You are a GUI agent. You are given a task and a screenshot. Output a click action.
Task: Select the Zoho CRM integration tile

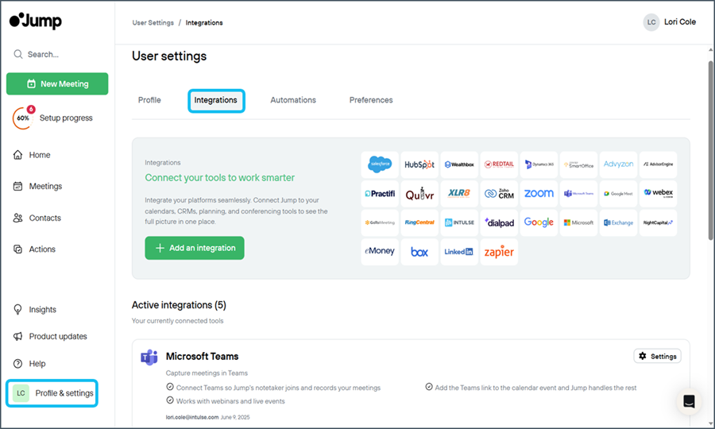point(499,194)
